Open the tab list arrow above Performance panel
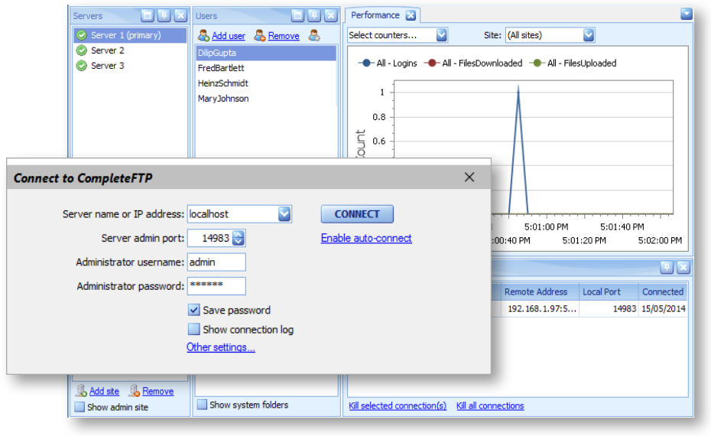The image size is (711, 436). (x=687, y=14)
